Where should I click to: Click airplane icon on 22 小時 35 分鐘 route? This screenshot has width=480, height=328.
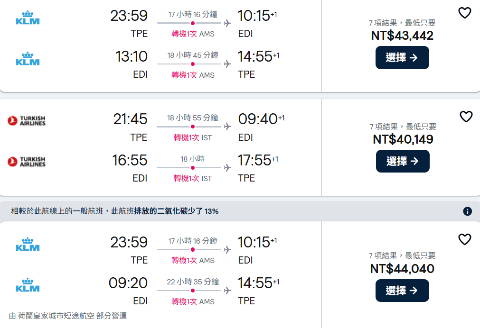tap(227, 291)
